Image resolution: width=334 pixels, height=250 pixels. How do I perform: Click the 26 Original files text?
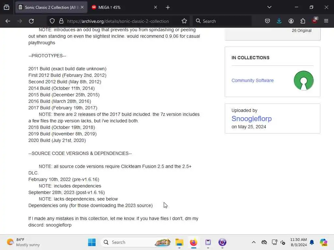[301, 31]
